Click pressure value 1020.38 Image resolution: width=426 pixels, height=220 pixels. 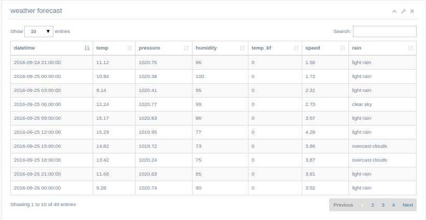pos(148,76)
